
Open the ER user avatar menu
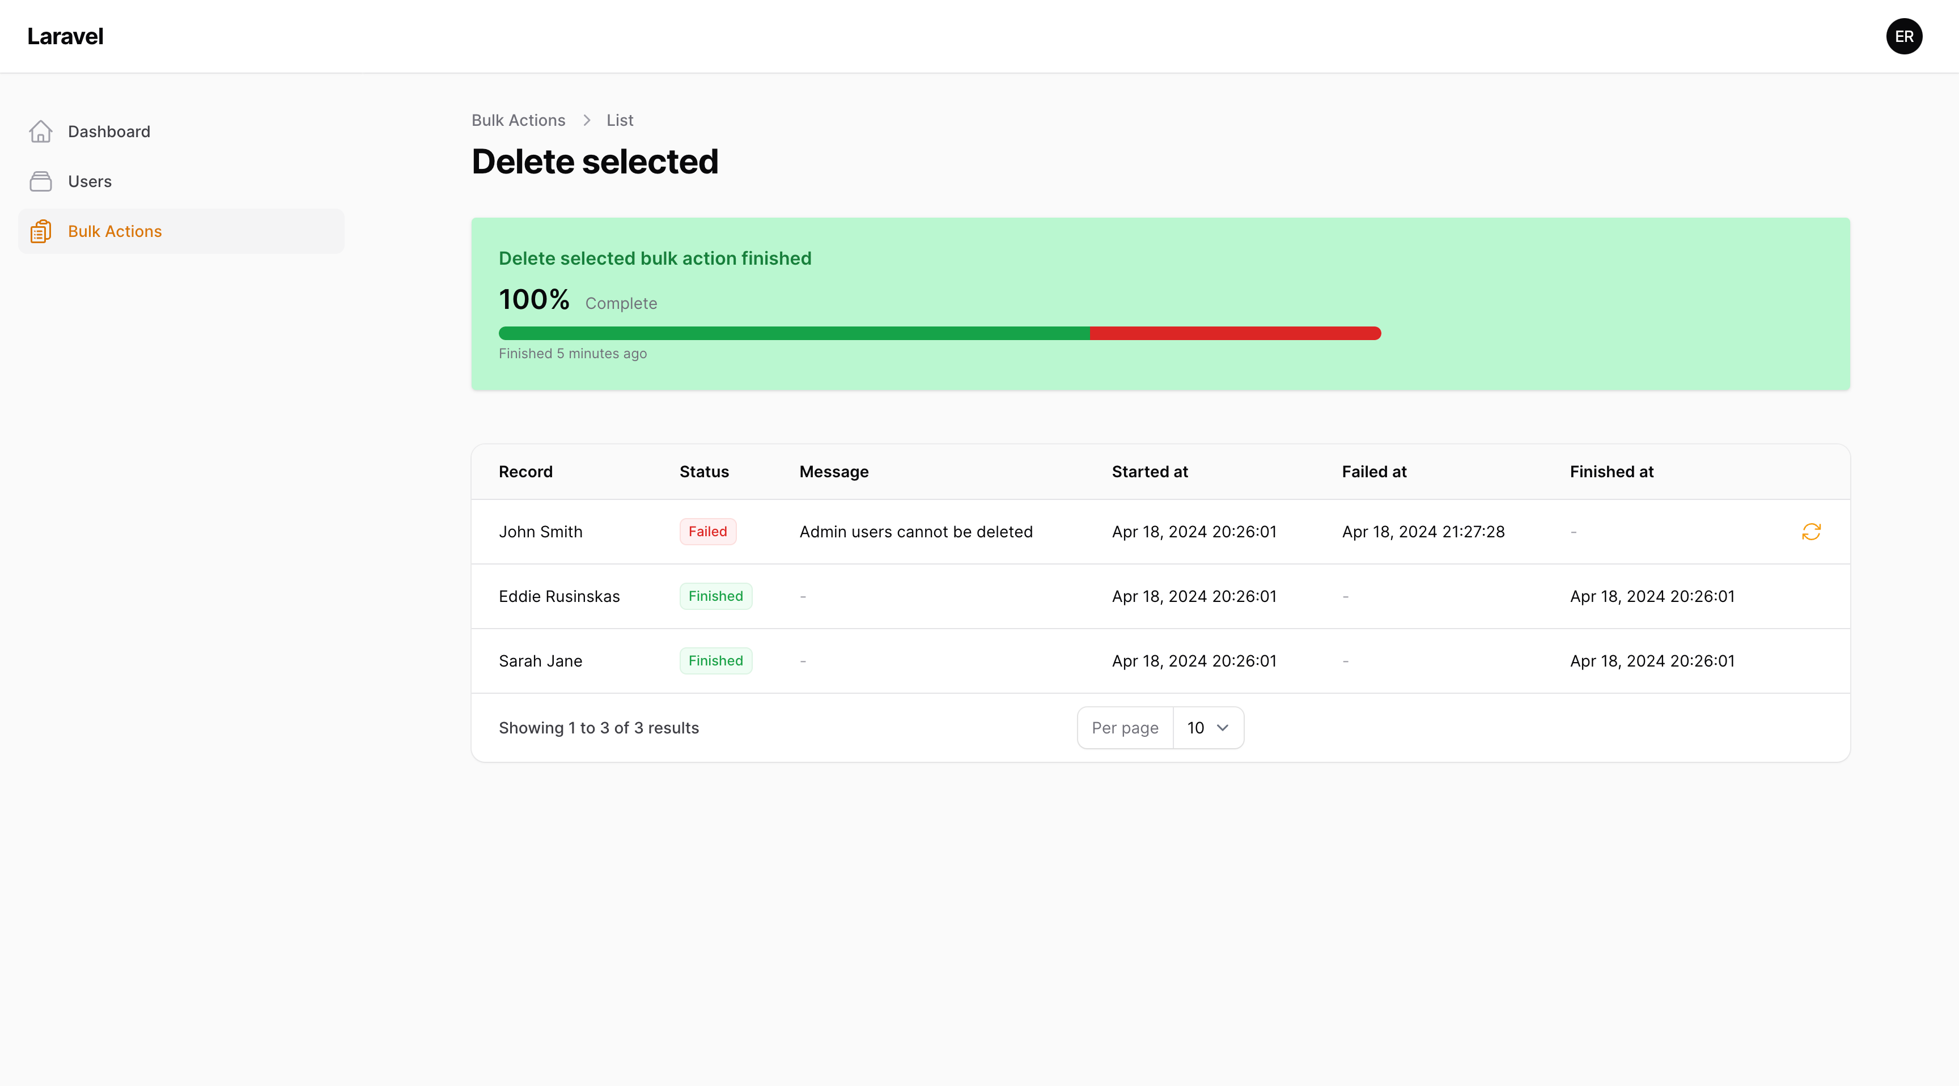point(1904,36)
